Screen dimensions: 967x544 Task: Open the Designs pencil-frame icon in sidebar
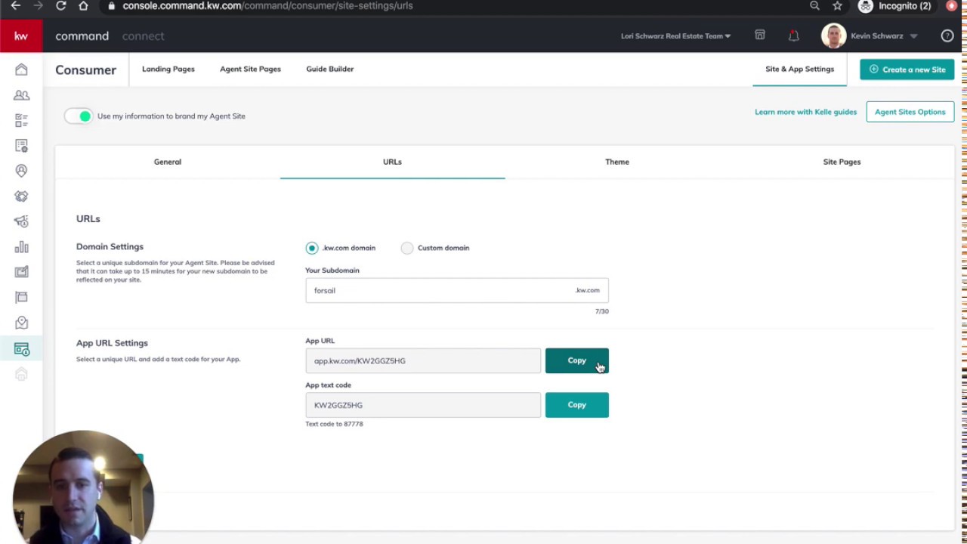tap(21, 272)
